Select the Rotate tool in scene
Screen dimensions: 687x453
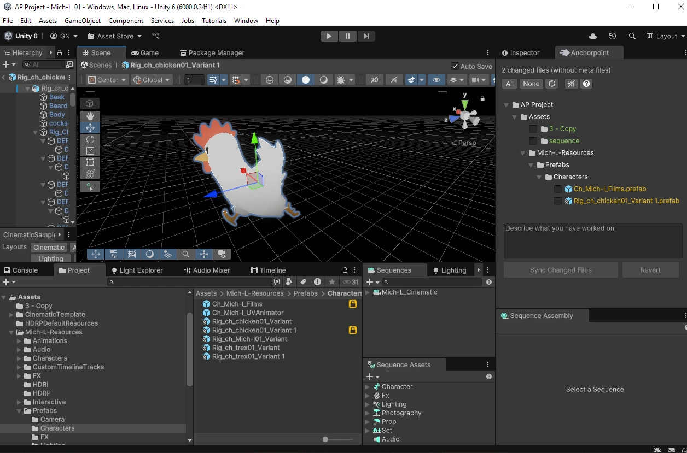[90, 139]
